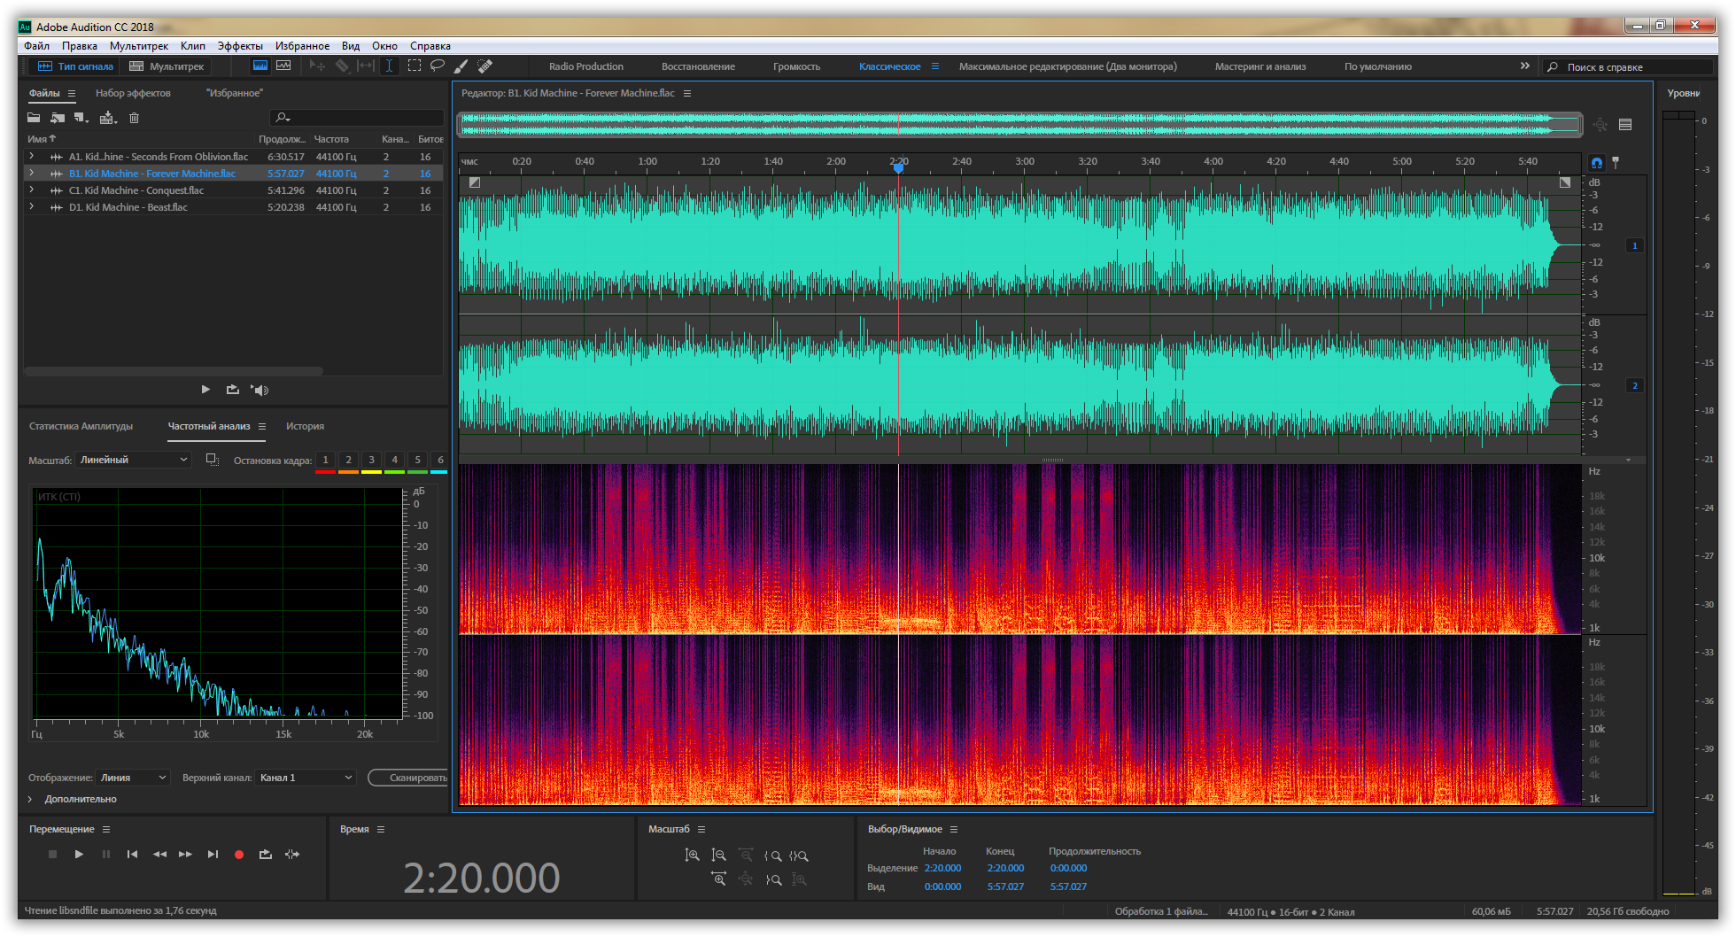Screen dimensions: 1736x937
Task: Select the Paintbrush Selection tool
Action: point(461,66)
